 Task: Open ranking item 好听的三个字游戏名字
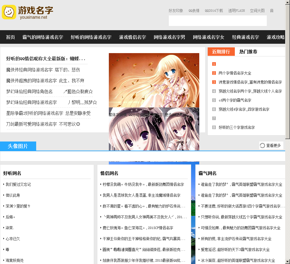point(237,127)
